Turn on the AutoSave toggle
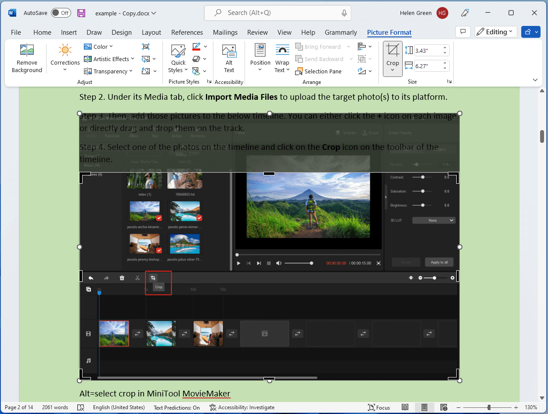Screen dimensions: 548x414 click(x=61, y=13)
